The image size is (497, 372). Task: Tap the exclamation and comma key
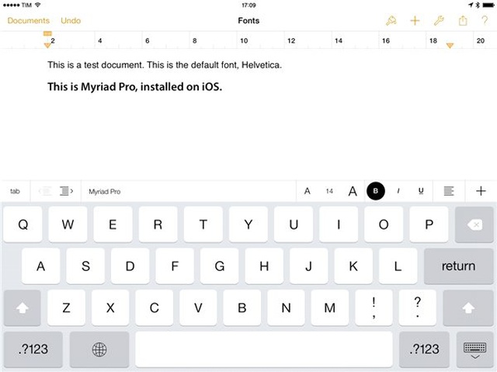[x=374, y=308]
